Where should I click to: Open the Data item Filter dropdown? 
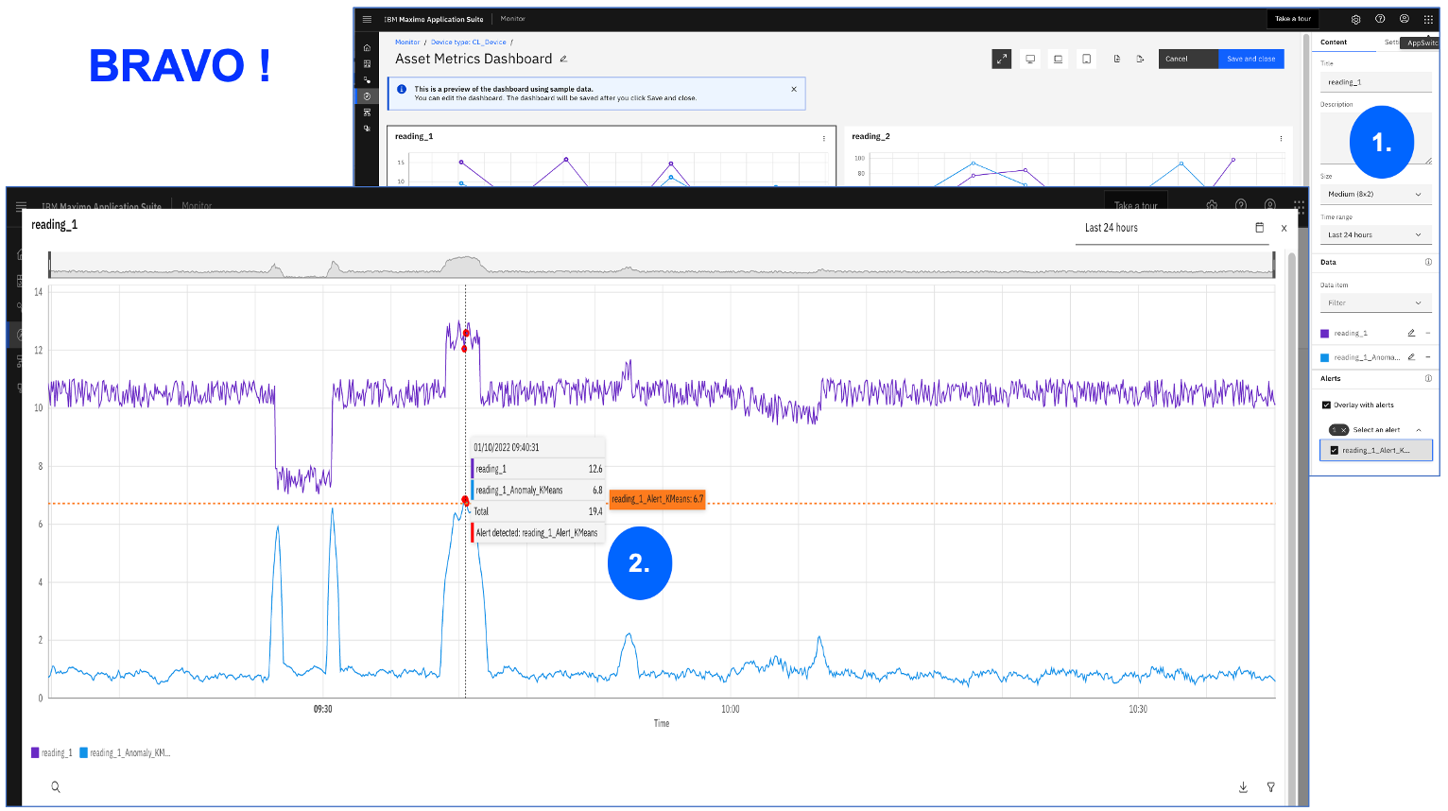1375,303
